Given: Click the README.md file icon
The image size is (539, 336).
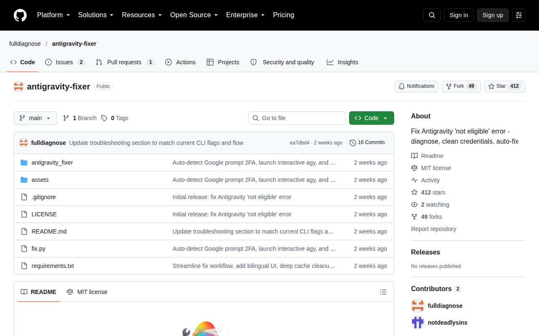Looking at the screenshot, I should [x=24, y=231].
